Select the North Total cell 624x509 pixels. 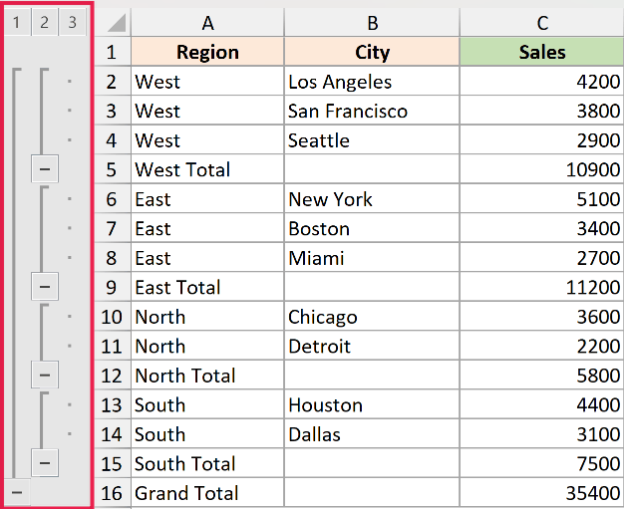pyautogui.click(x=207, y=376)
